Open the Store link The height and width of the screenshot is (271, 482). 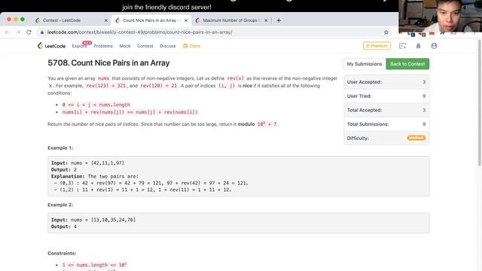(x=192, y=46)
